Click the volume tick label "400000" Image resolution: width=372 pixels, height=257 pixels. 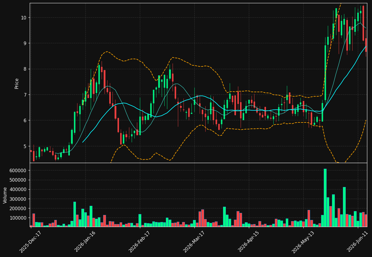(18, 190)
